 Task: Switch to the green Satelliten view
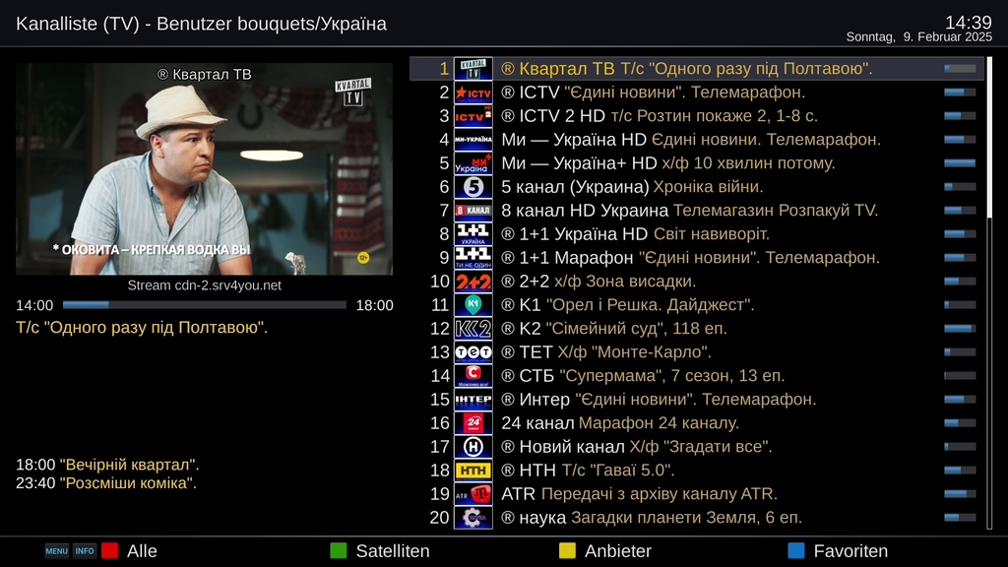coord(379,551)
